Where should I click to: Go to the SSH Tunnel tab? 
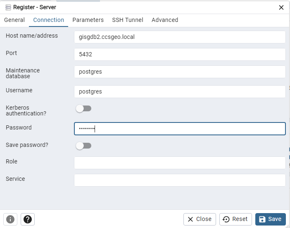click(x=128, y=20)
